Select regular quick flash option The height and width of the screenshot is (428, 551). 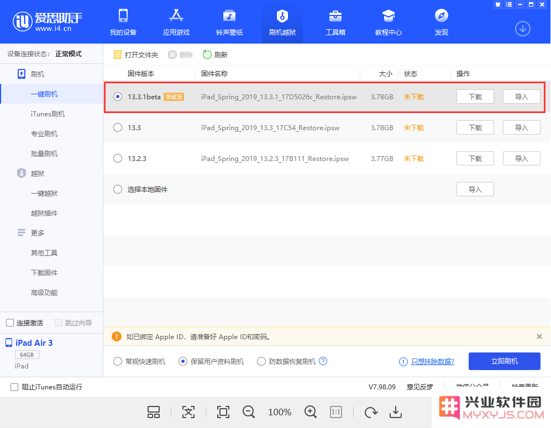118,361
